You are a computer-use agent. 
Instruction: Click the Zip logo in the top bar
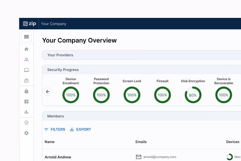pyautogui.click(x=30, y=24)
